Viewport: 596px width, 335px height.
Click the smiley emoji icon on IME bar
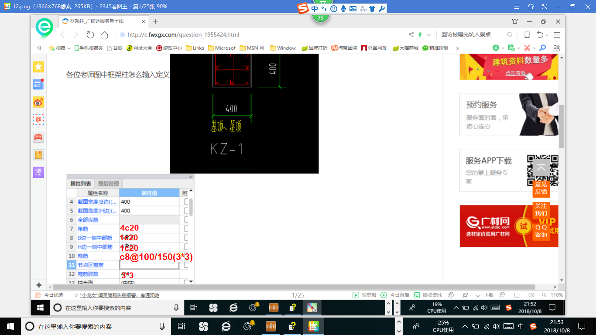(x=334, y=8)
